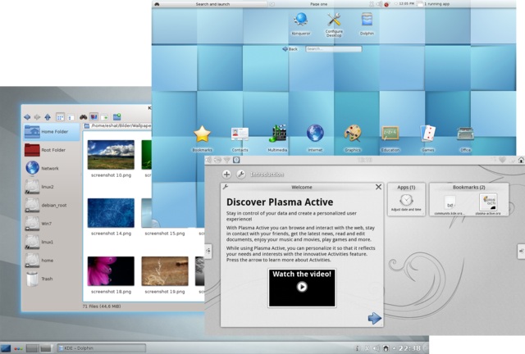Go back in Dolphin toolbar
This screenshot has height=354, width=525.
tap(27, 117)
